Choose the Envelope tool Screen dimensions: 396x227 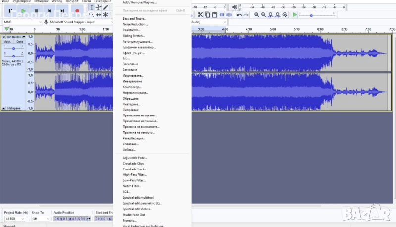point(98,7)
